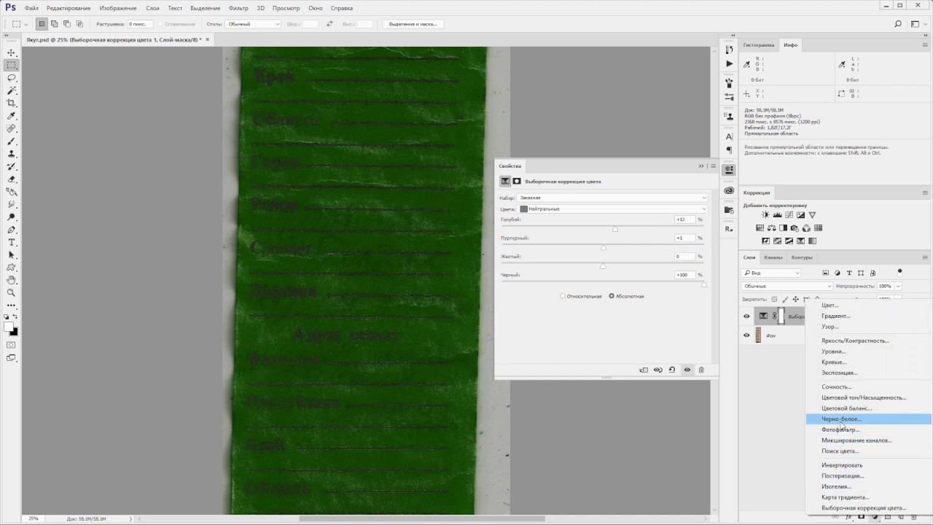Image resolution: width=933 pixels, height=525 pixels.
Task: Select the Eyedropper tool
Action: (12, 116)
